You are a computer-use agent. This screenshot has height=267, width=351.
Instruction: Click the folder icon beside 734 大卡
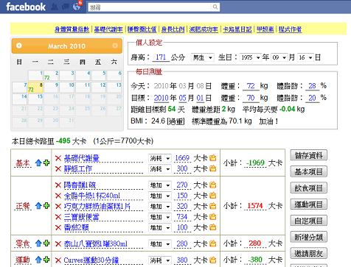tap(213, 217)
